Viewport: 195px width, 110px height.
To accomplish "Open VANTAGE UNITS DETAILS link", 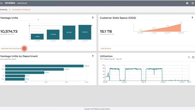I will pos(11,49).
